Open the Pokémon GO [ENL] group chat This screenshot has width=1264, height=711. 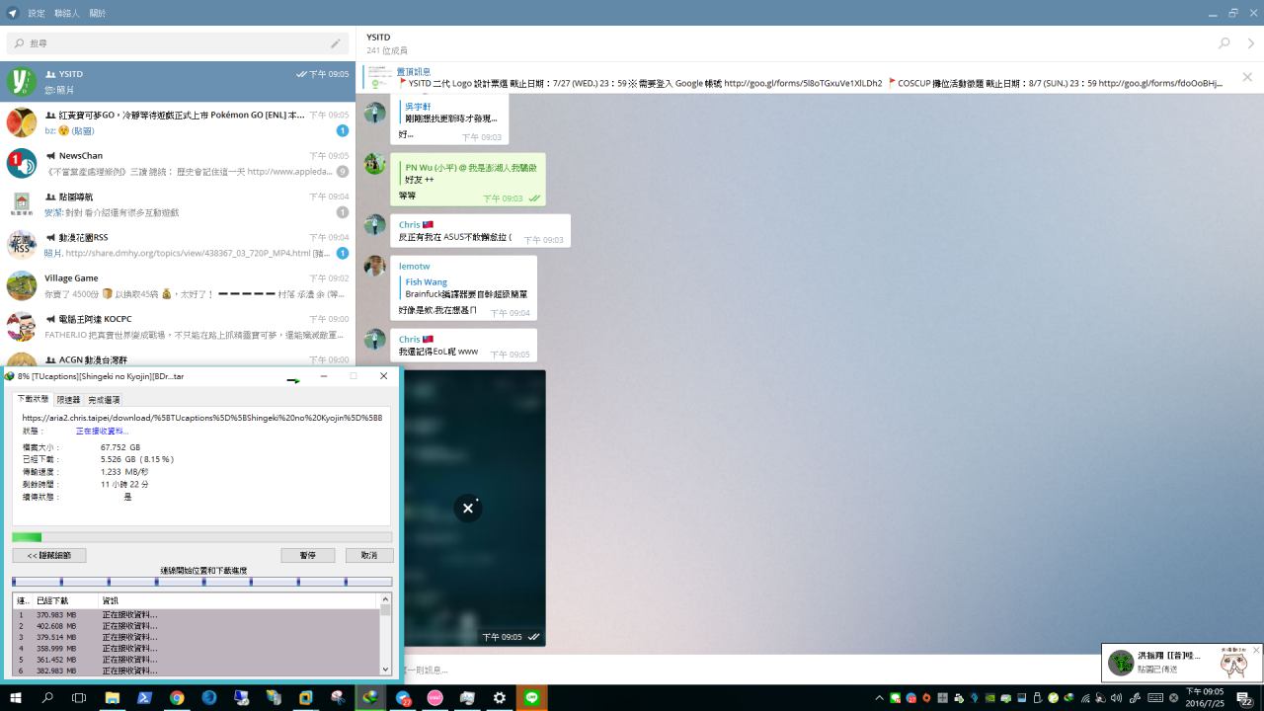pos(178,122)
